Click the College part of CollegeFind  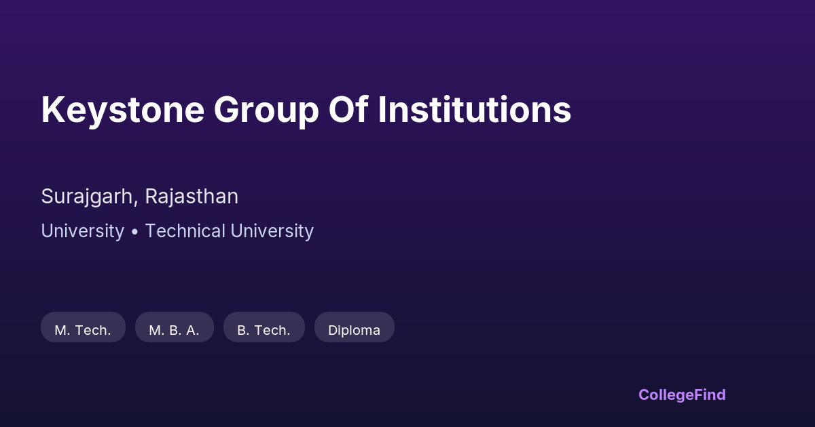[x=667, y=394]
